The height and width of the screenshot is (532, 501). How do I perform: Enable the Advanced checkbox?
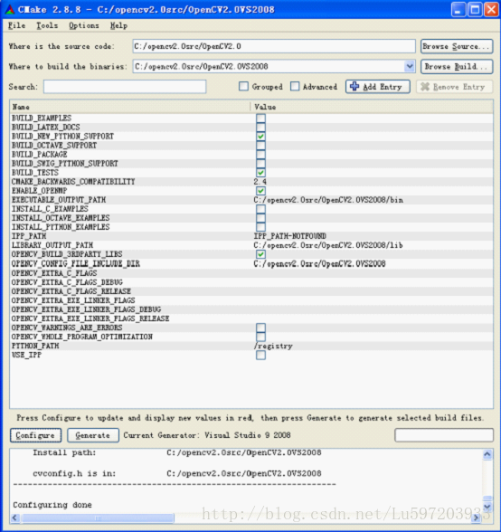tap(295, 87)
